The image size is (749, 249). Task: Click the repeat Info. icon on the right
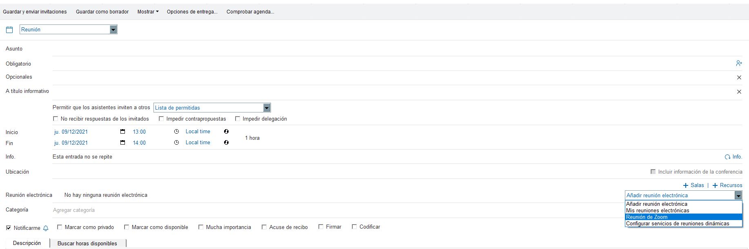[x=727, y=157]
